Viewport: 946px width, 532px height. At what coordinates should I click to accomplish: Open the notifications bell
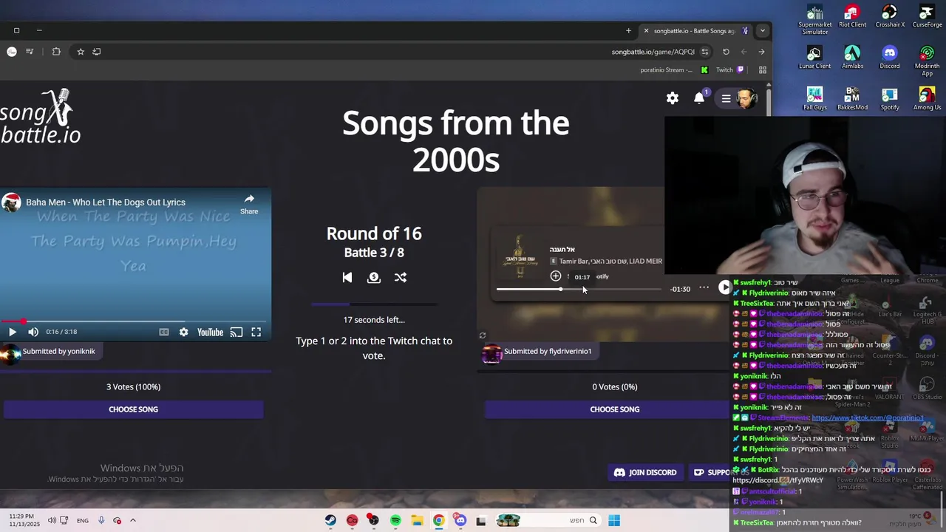[x=699, y=98]
